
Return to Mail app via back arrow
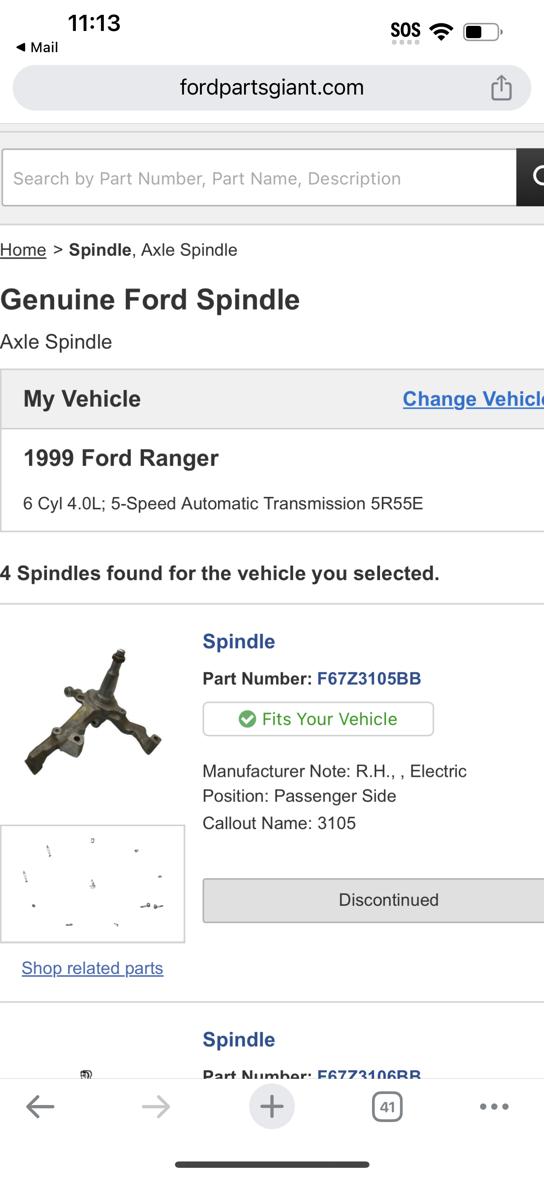[x=36, y=47]
